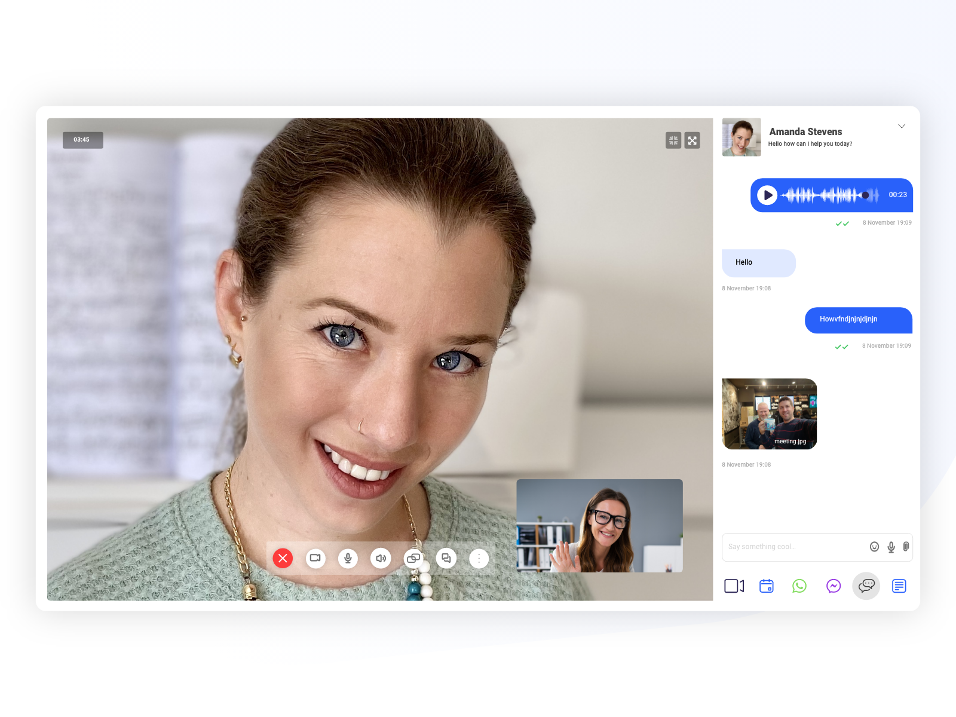Image resolution: width=956 pixels, height=717 pixels.
Task: Select the "Hello" message bubble
Action: tap(759, 263)
